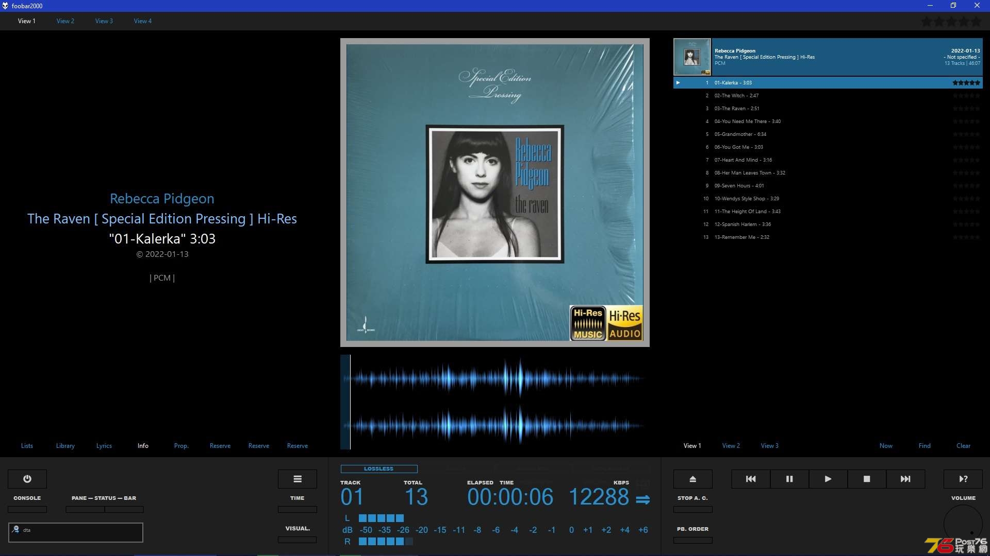990x556 pixels.
Task: Click the blue arrows icon beside the kbps value
Action: [x=642, y=499]
